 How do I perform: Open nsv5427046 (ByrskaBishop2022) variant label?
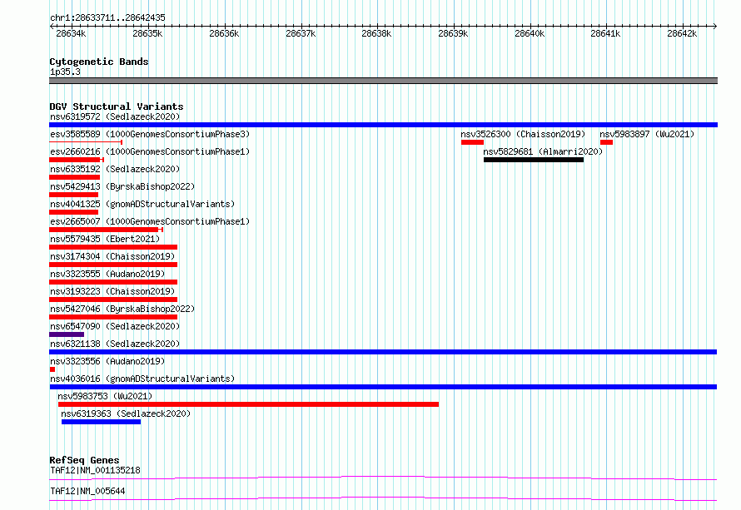coord(122,309)
